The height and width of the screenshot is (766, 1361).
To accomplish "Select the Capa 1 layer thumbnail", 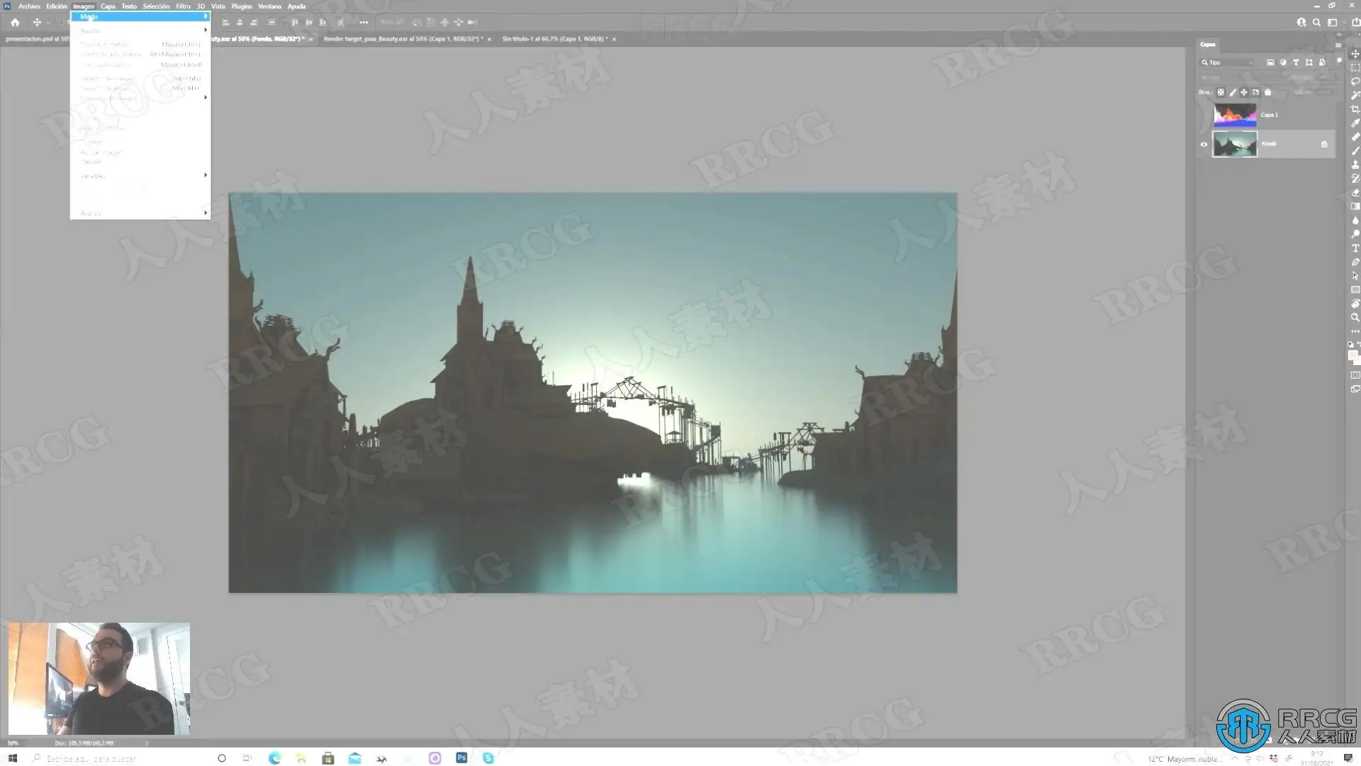I will tap(1235, 115).
